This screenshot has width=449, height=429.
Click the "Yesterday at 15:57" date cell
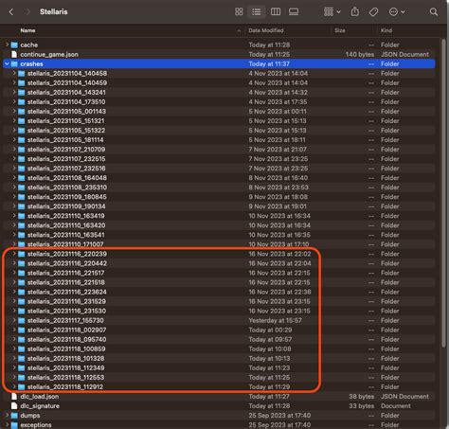(x=275, y=320)
